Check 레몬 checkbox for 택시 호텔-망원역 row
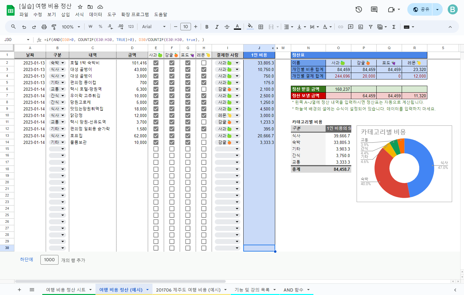 point(204,89)
